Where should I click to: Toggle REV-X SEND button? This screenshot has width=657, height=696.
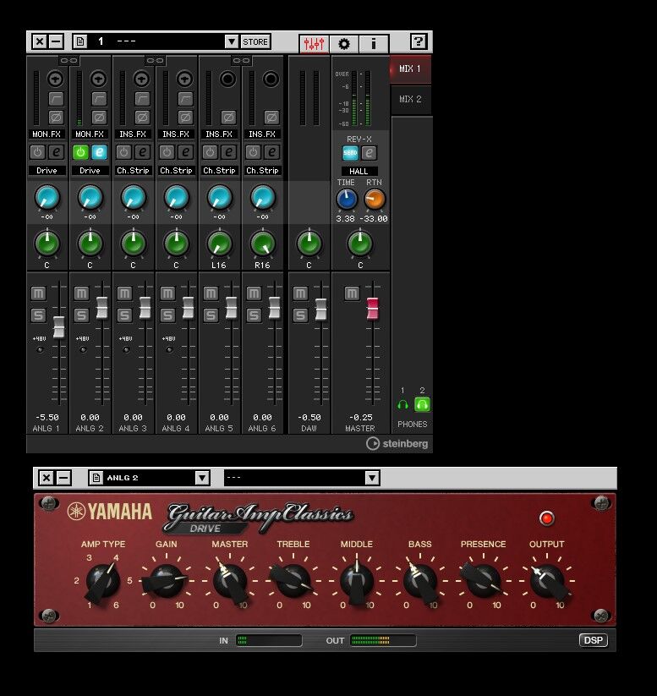coord(350,153)
